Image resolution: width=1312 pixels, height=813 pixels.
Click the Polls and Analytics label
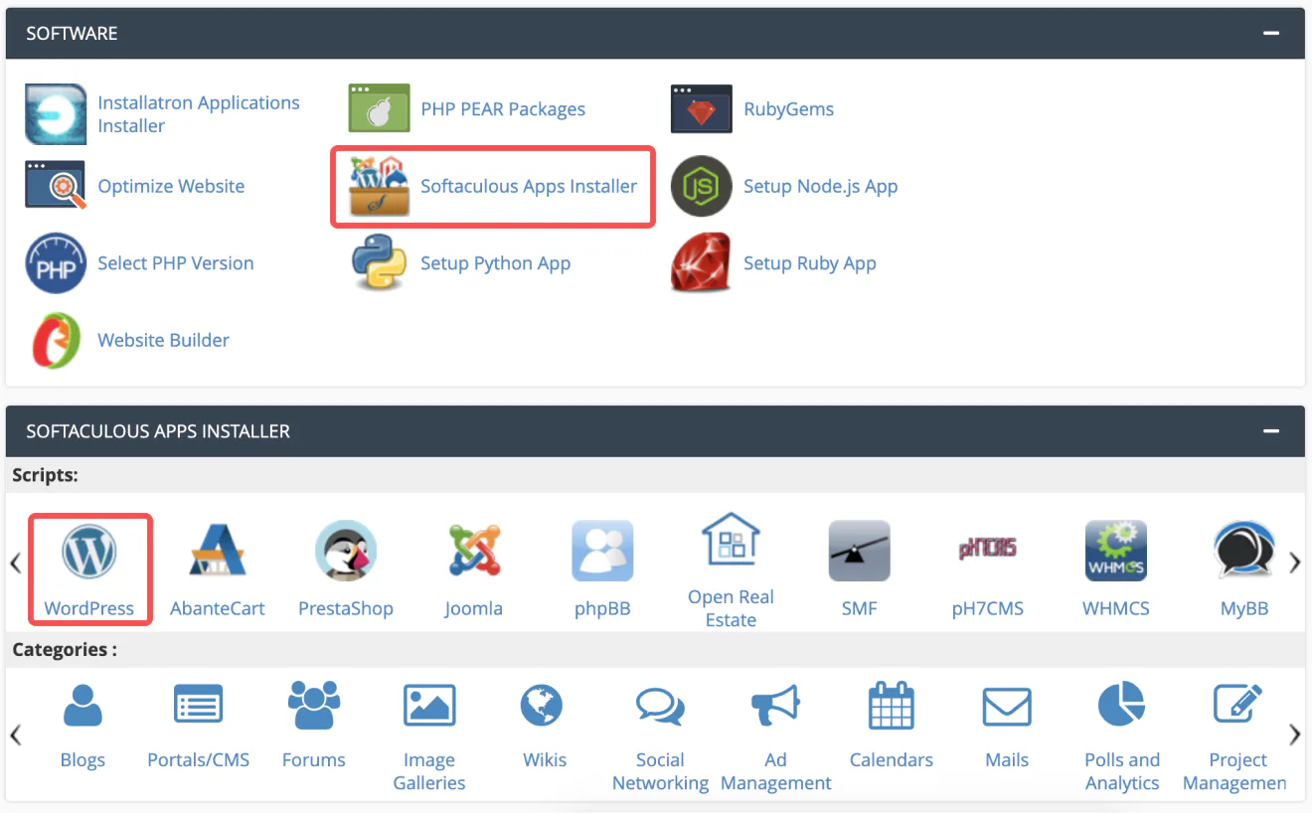click(1122, 771)
